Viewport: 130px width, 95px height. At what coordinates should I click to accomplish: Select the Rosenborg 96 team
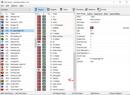click(17, 50)
